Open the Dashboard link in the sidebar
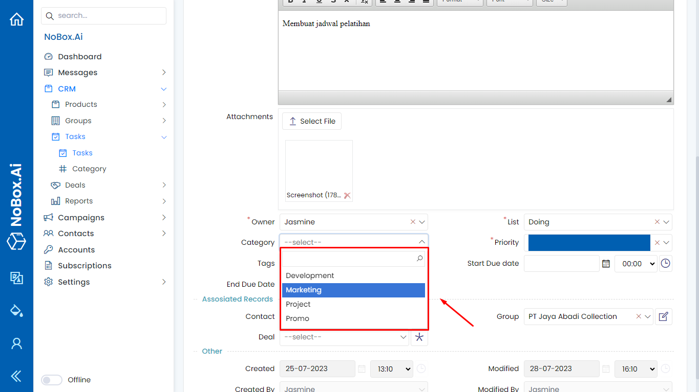 [79, 57]
